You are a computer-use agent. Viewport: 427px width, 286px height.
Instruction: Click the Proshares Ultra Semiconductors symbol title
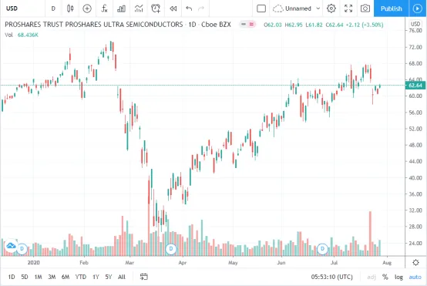(94, 25)
